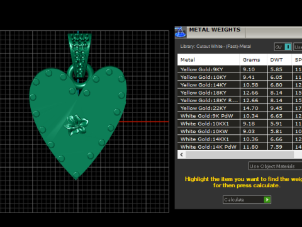Select the Yellow Gold:18KY row

coord(240,93)
